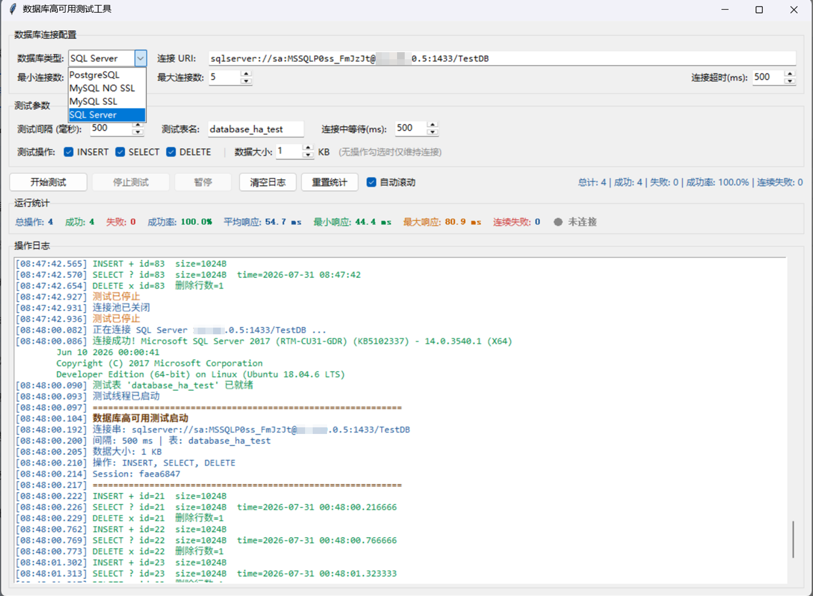This screenshot has width=813, height=596.
Task: Click log line 数据库高可用测试启动
Action: (141, 419)
